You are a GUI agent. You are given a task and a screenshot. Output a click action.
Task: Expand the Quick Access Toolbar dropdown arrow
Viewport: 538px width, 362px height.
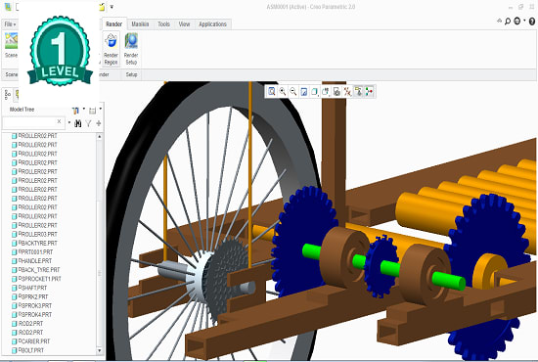point(112,7)
